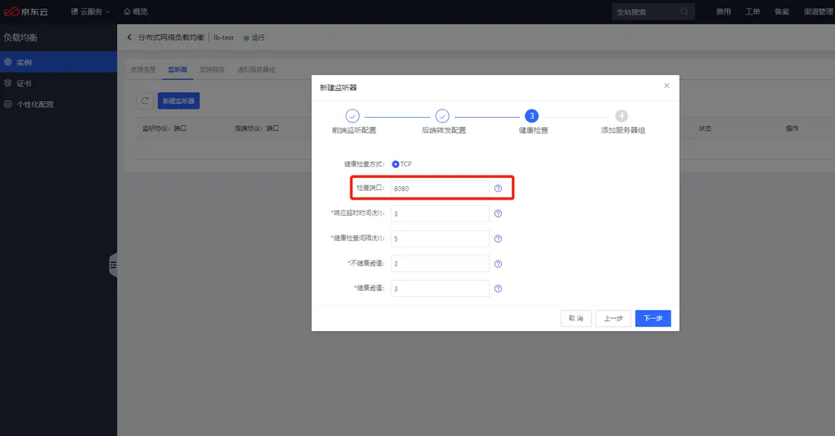Click help icon beside 检查端口
This screenshot has height=436, width=835.
(498, 188)
